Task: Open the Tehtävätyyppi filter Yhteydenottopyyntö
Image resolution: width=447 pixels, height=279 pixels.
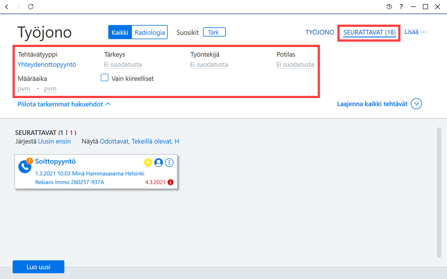Action: click(x=47, y=64)
